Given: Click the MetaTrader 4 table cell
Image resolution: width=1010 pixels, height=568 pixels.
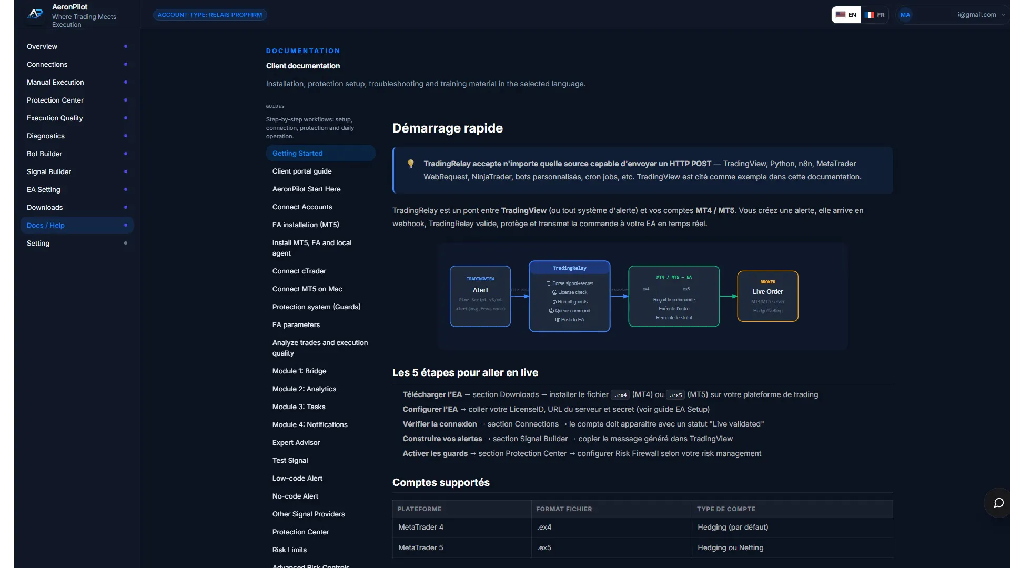Looking at the screenshot, I should pyautogui.click(x=462, y=527).
